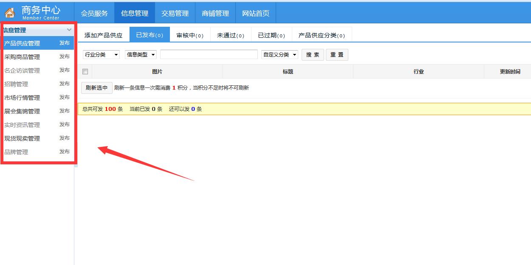
Task: Click 采购商品管理 in the sidebar
Action: tap(22, 57)
